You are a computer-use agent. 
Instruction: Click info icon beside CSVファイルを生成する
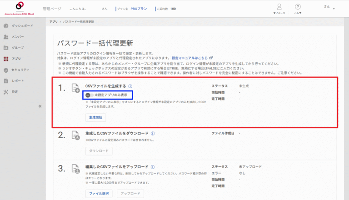pyautogui.click(x=130, y=86)
